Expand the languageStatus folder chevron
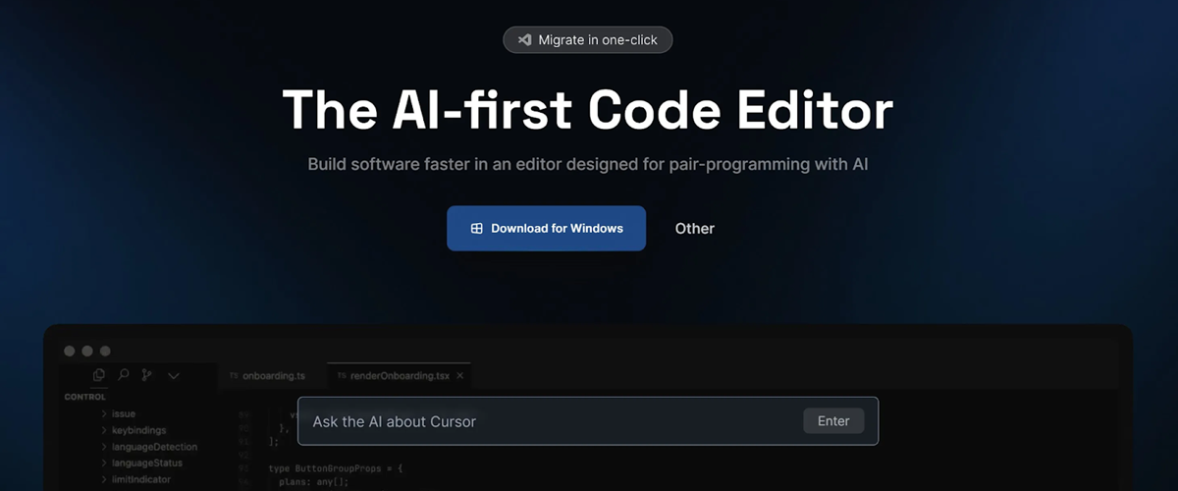Screen dimensions: 1178x491 (104, 463)
